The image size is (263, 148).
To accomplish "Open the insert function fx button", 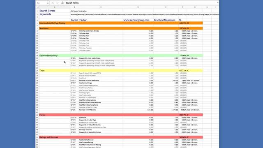I will (62, 3).
